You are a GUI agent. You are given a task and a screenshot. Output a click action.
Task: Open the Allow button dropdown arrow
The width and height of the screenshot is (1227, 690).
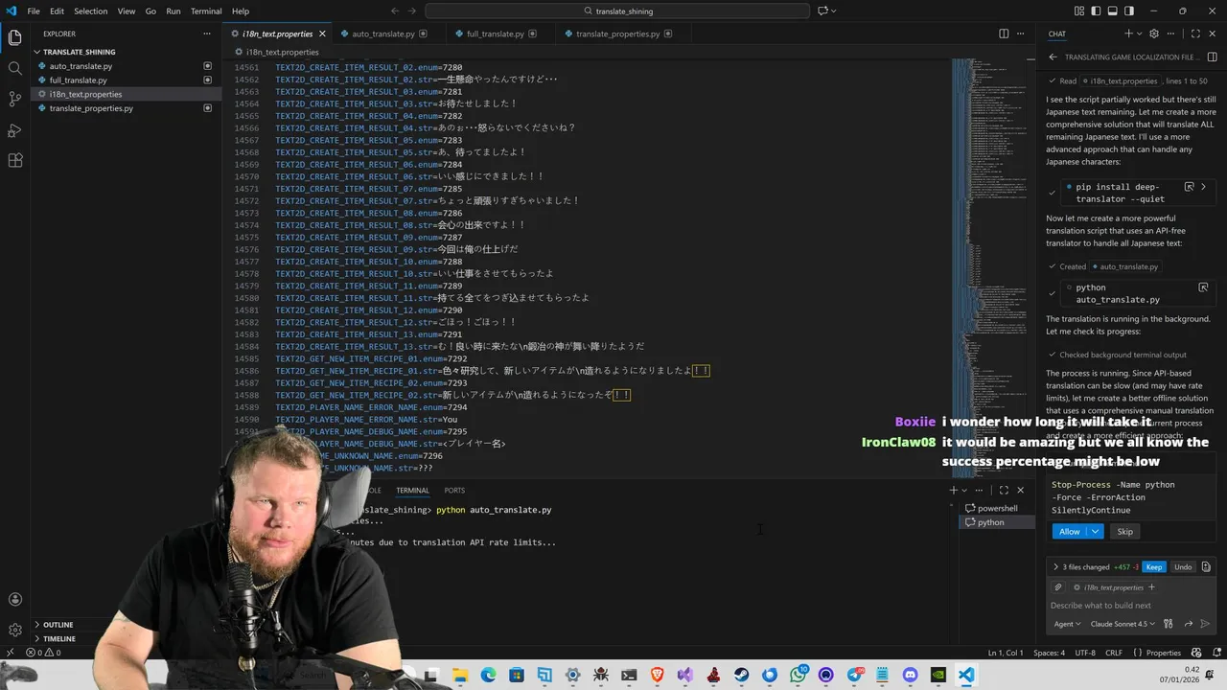[1096, 531]
